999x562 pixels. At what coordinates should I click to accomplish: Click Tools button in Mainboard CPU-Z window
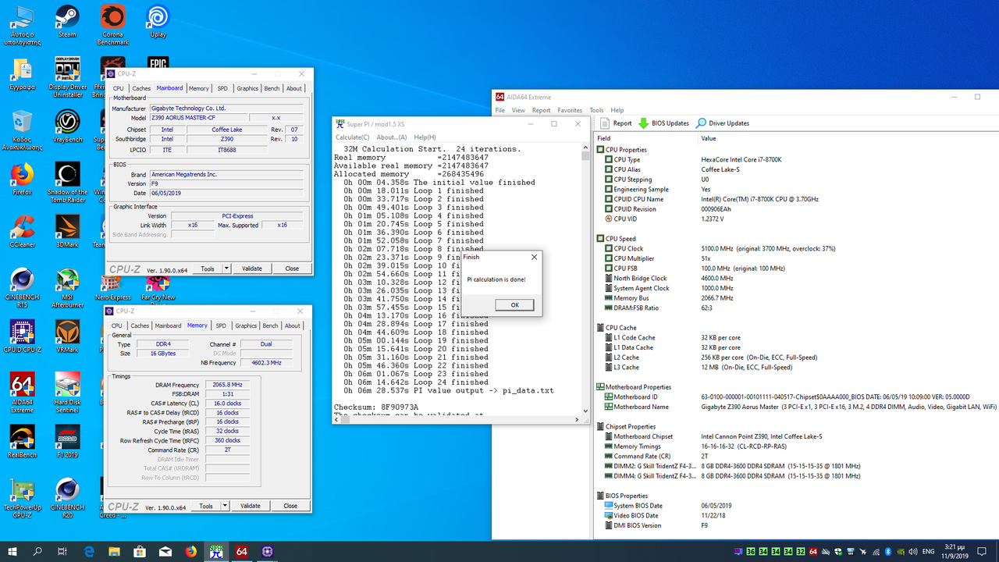208,269
